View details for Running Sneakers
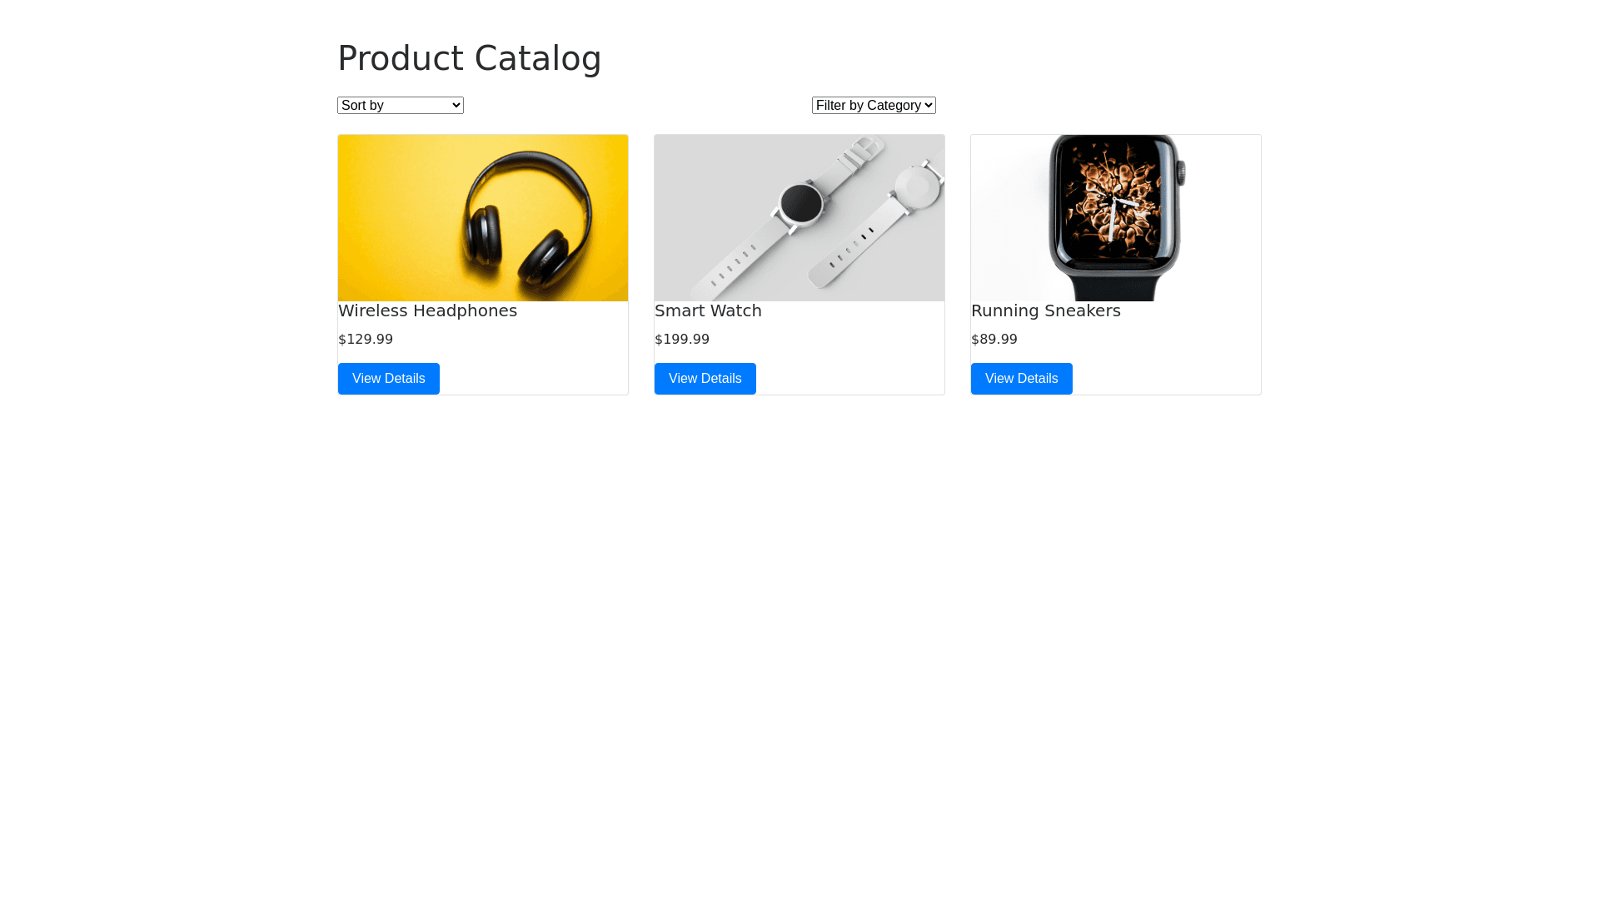This screenshot has height=899, width=1599. pyautogui.click(x=1022, y=379)
